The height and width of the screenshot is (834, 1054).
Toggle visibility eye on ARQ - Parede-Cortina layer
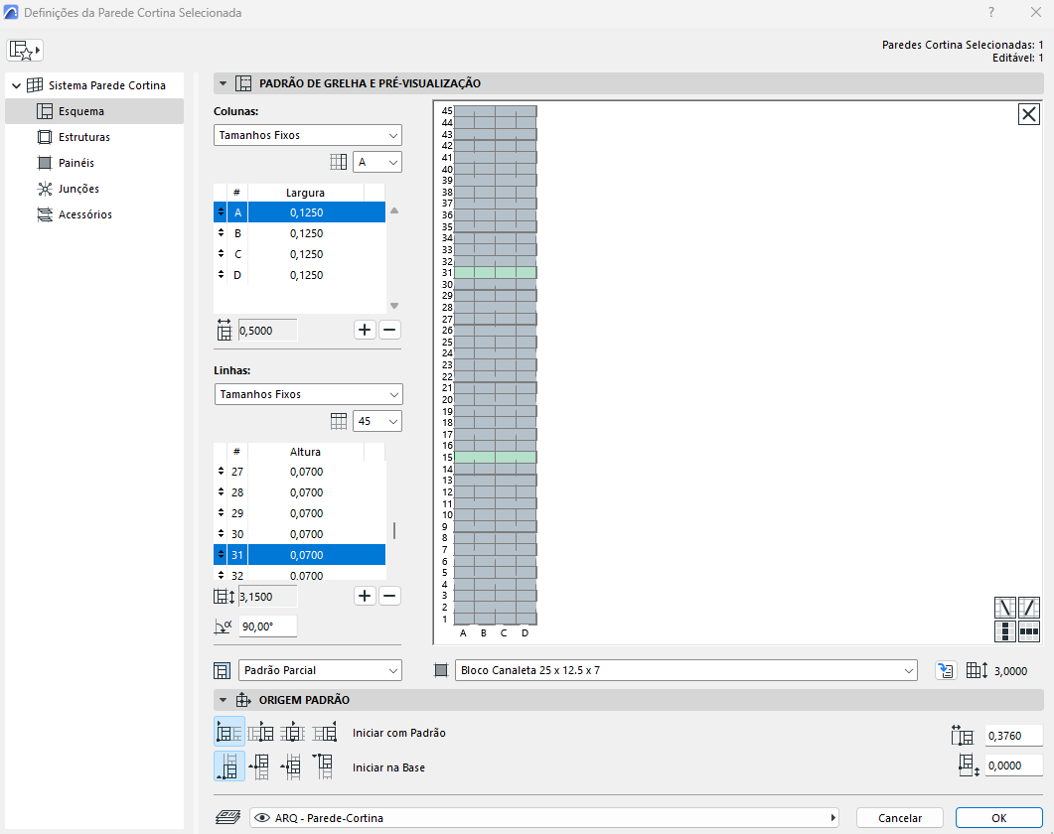[x=262, y=817]
